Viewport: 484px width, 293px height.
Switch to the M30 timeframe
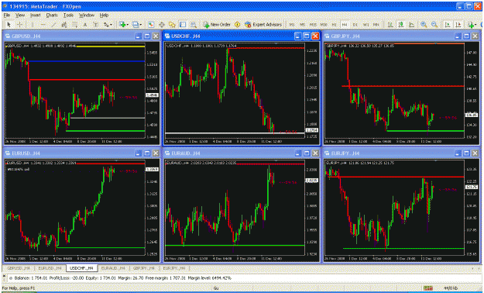click(x=324, y=25)
